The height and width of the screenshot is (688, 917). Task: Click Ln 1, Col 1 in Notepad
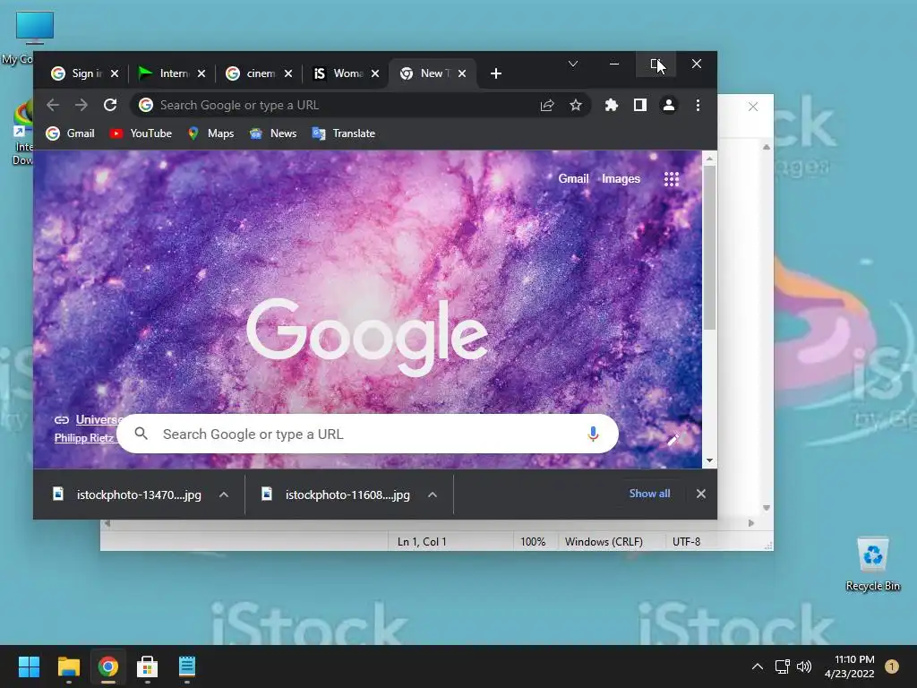pos(422,542)
